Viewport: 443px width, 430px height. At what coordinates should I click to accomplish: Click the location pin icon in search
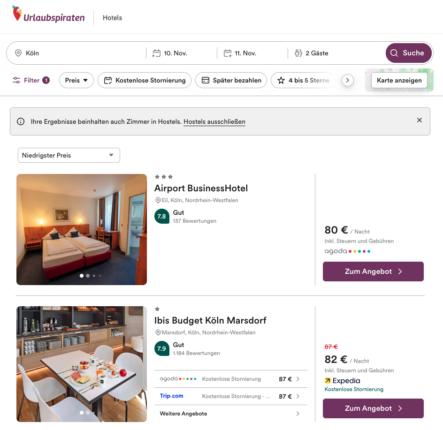(18, 53)
